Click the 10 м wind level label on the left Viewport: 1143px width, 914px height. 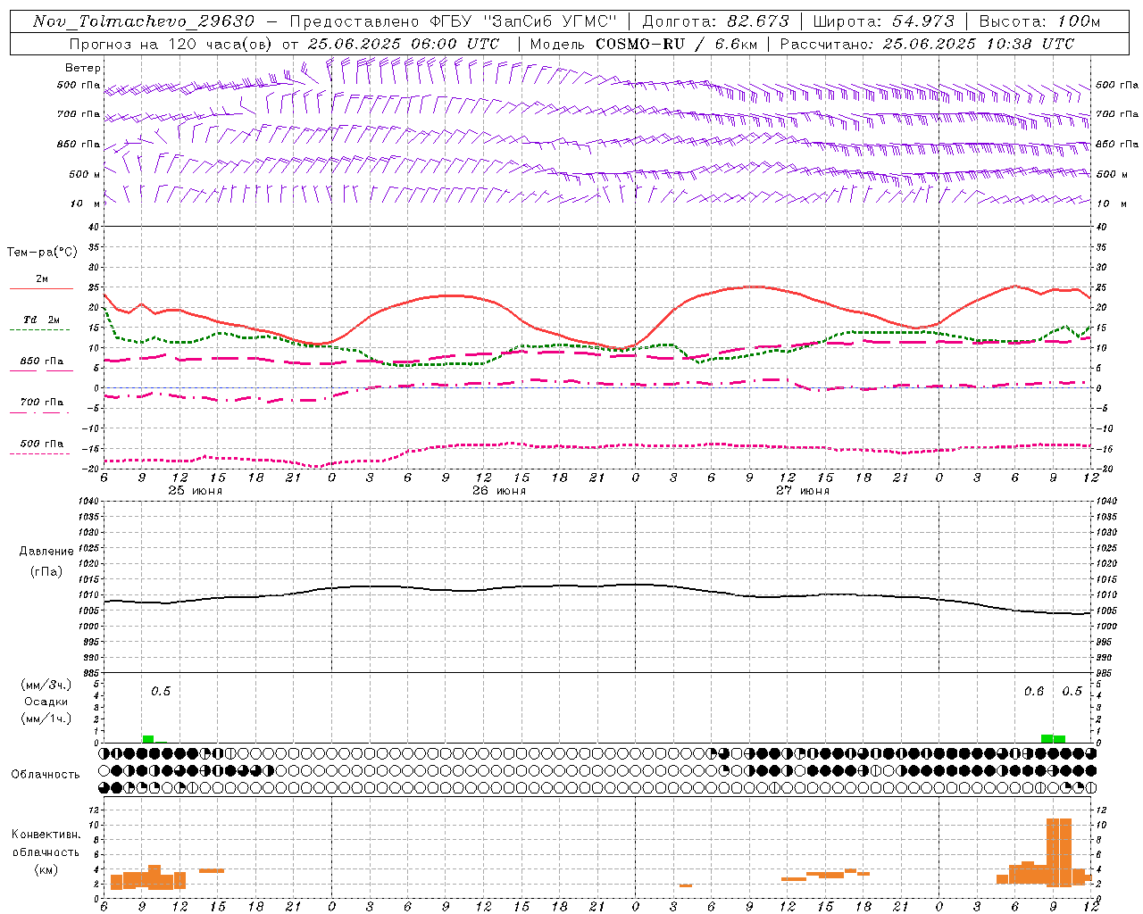pos(87,204)
